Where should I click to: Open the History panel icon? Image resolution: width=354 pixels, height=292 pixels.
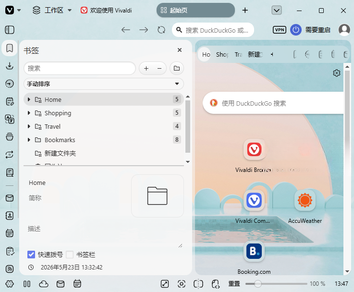pyautogui.click(x=10, y=84)
